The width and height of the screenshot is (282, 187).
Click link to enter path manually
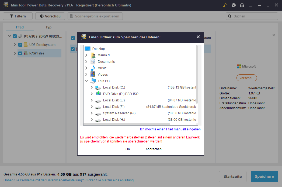[170, 129]
